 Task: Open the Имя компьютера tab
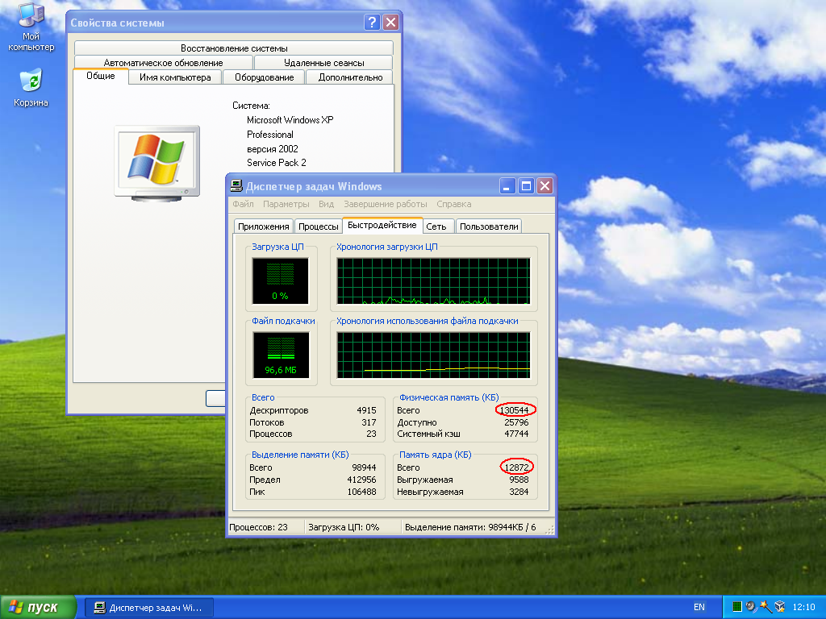175,77
